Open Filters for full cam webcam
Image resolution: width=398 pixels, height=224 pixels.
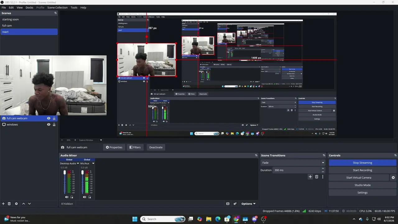(135, 147)
